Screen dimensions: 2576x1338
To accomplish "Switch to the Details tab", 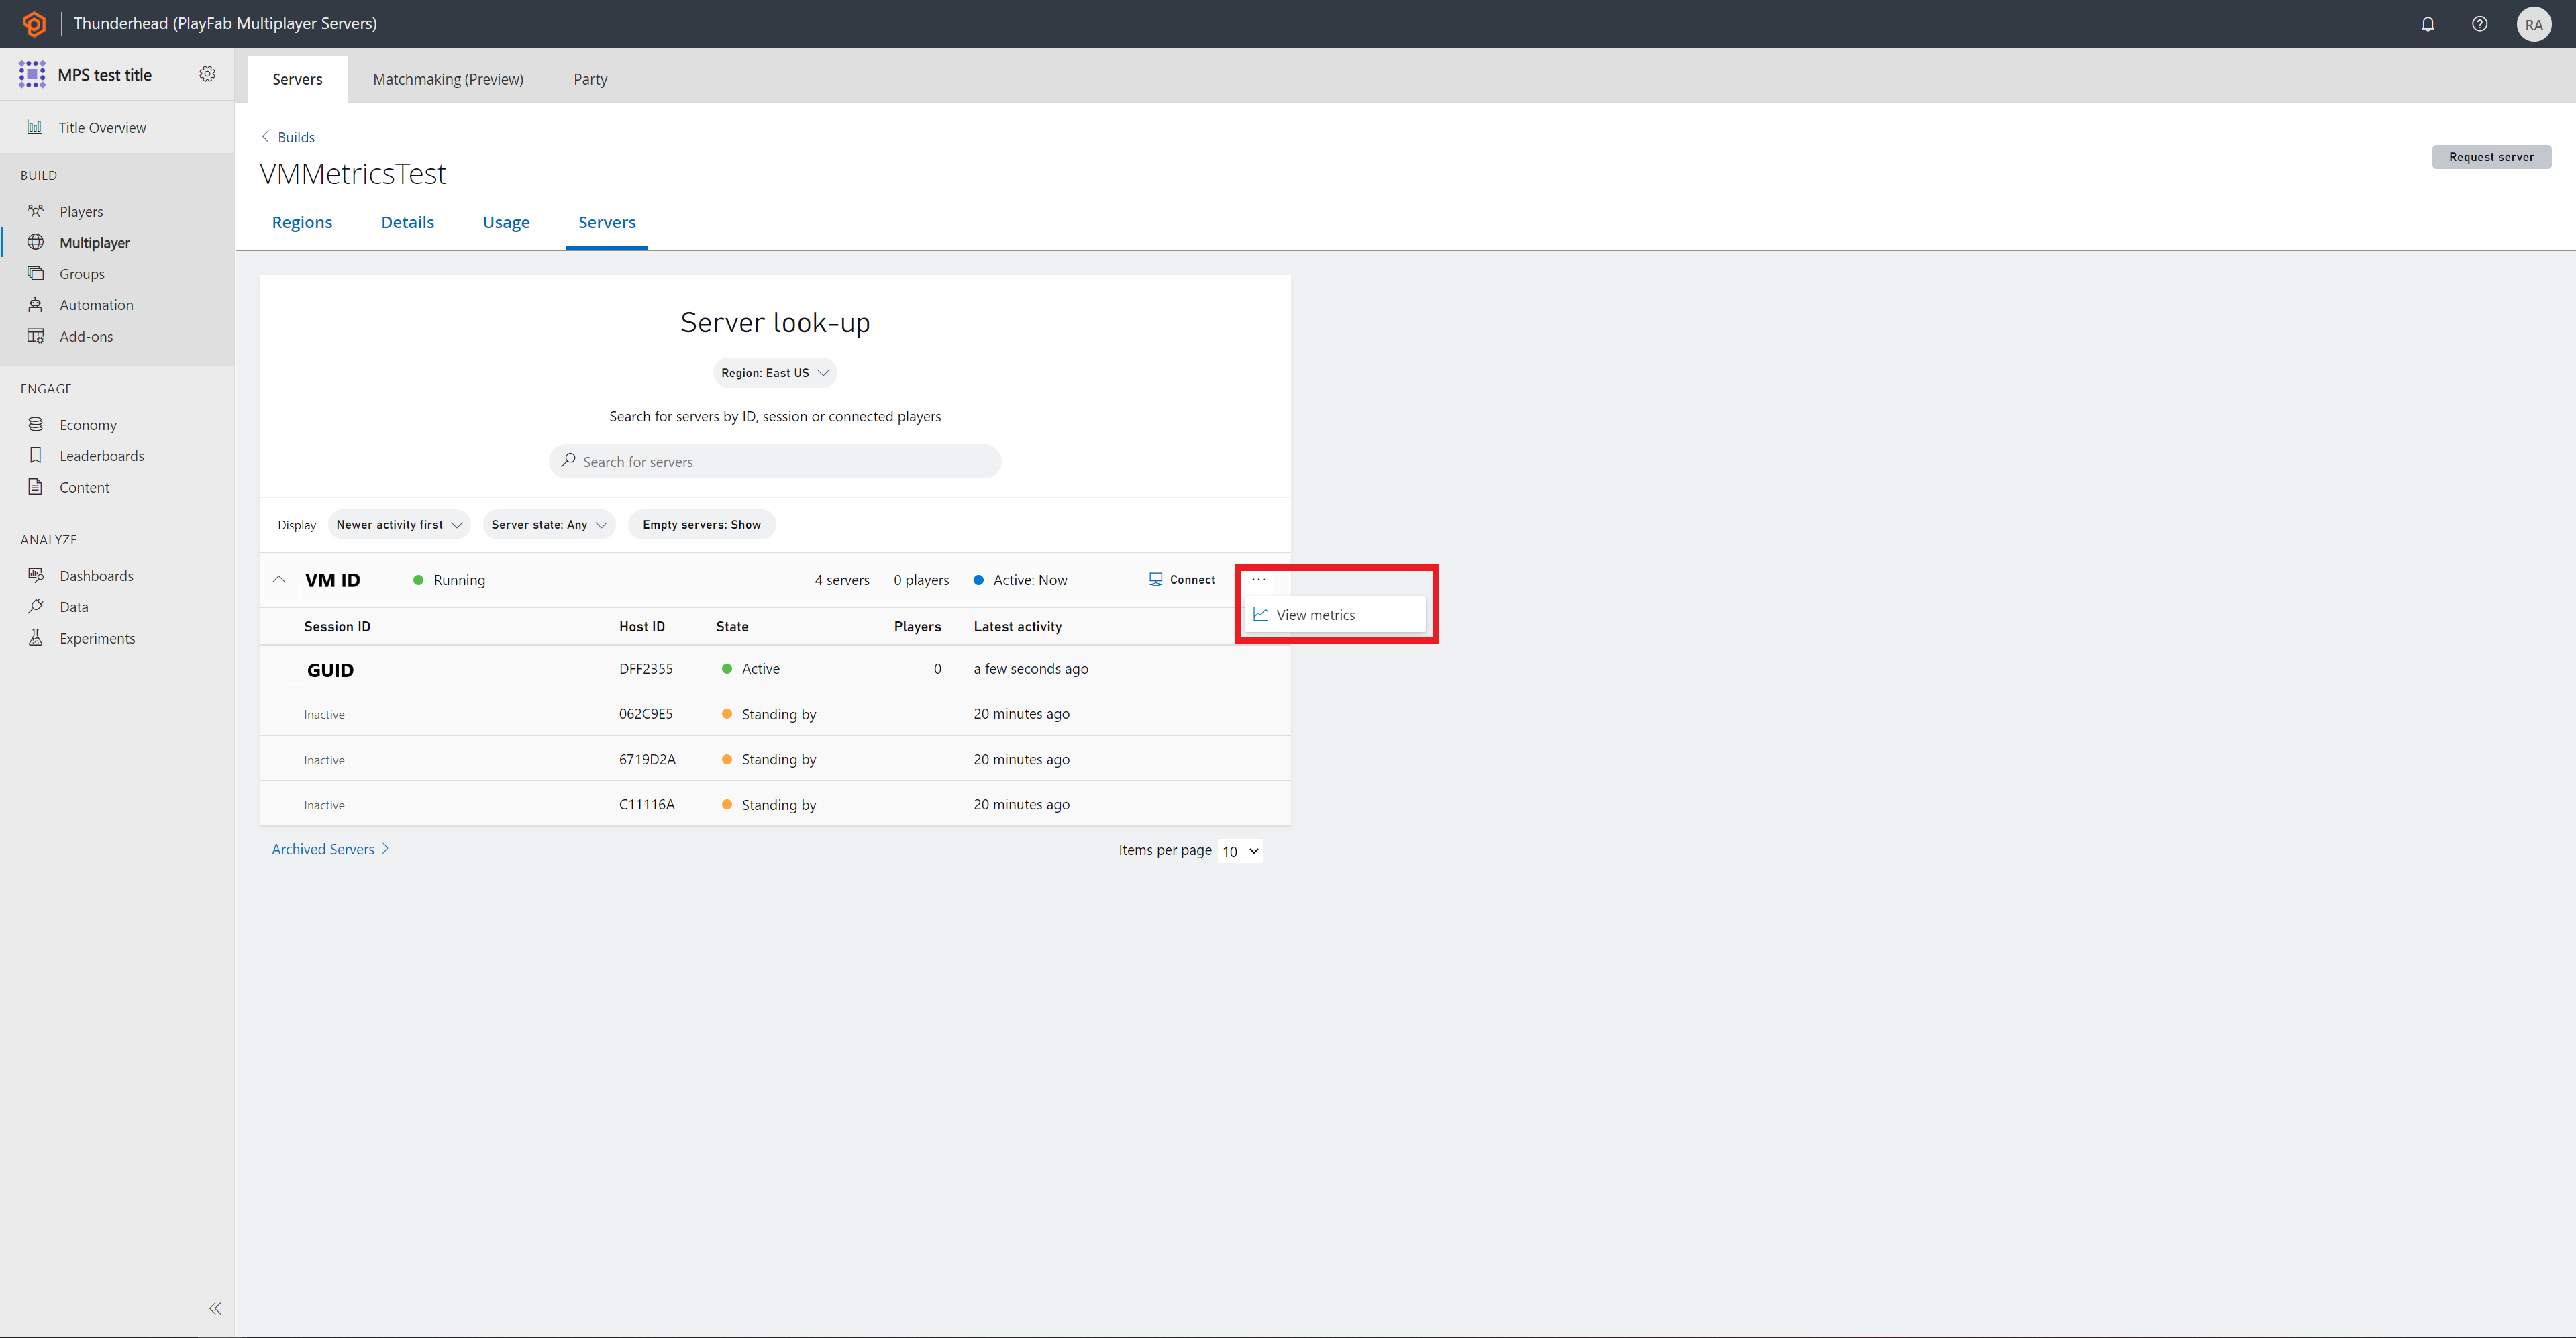I will click(407, 222).
